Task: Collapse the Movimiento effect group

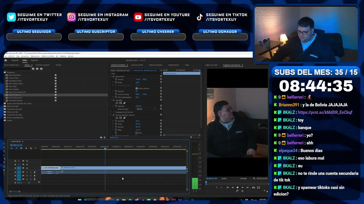Action: pyautogui.click(x=111, y=76)
